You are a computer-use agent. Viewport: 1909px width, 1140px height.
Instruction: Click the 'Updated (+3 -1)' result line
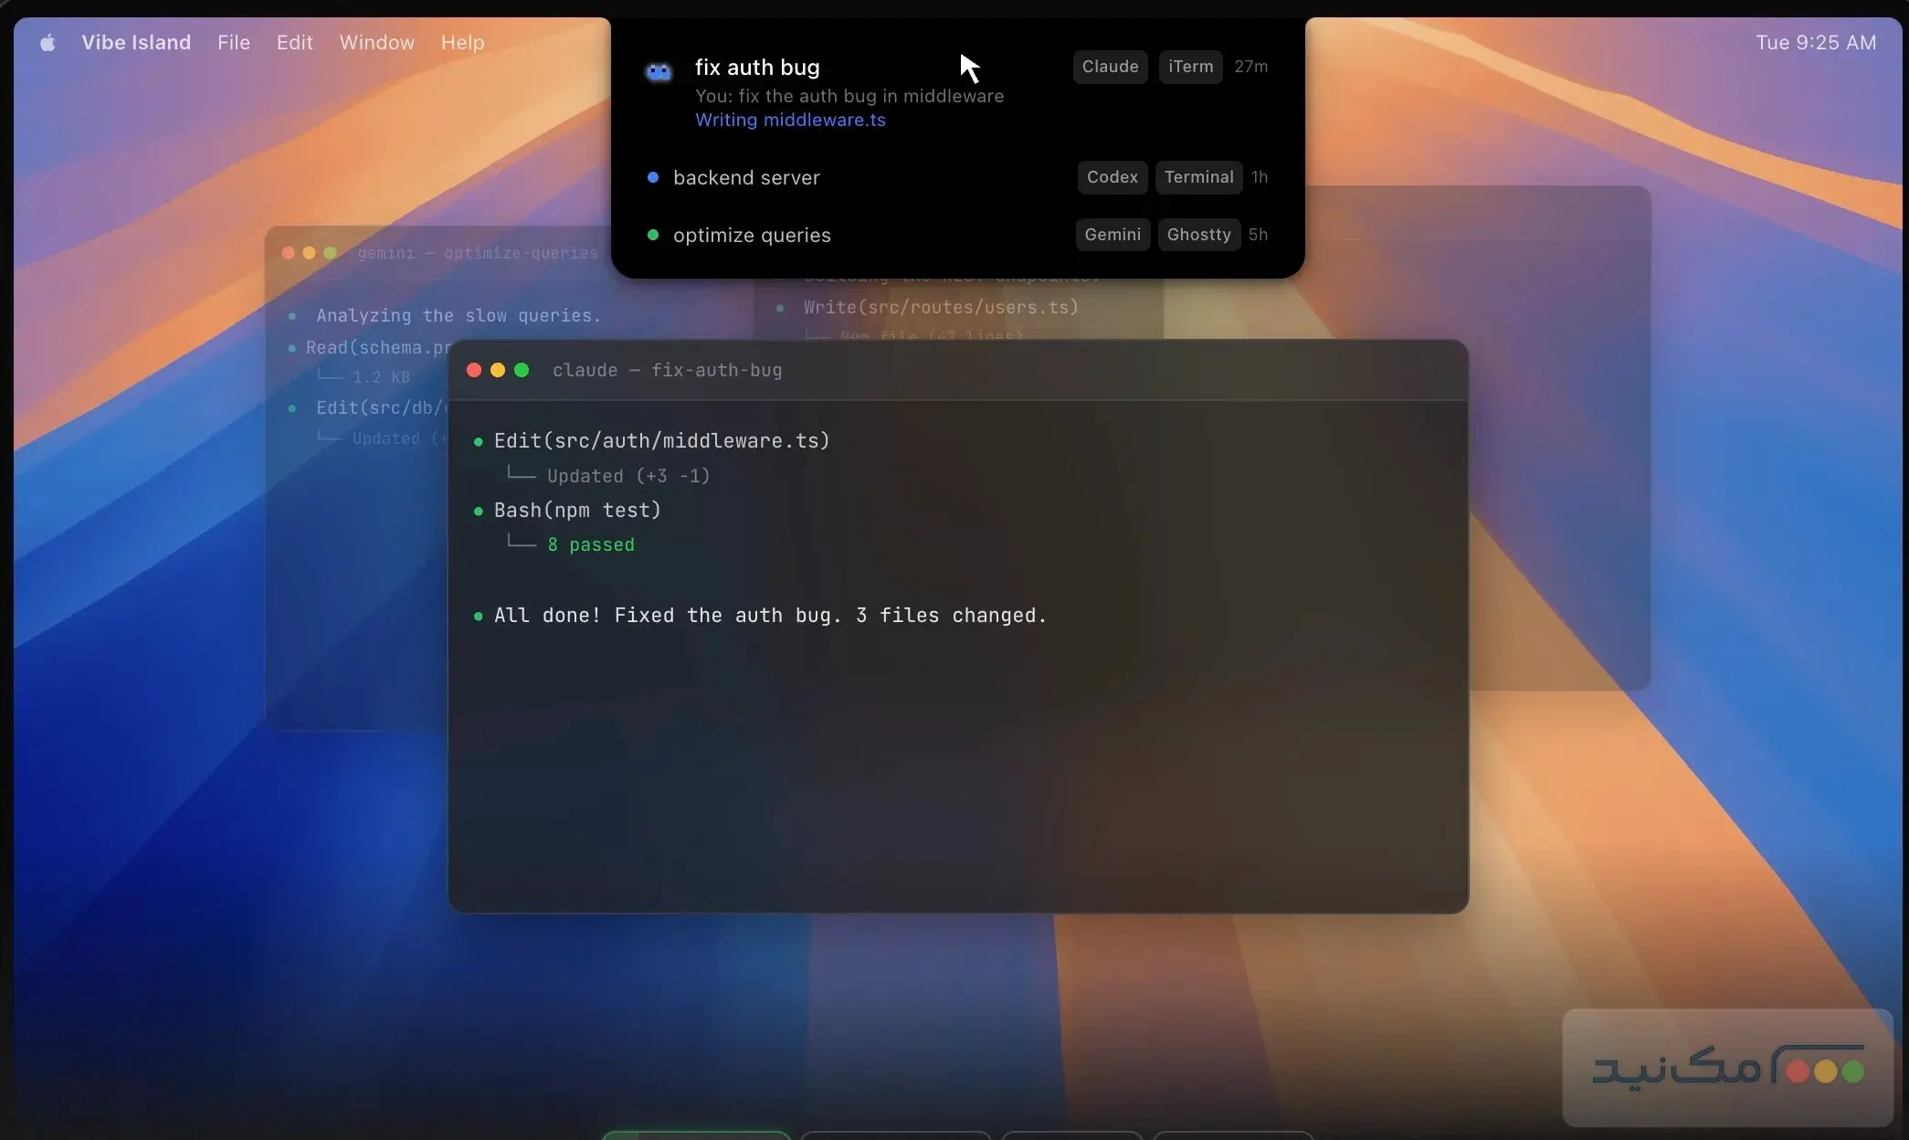(x=628, y=476)
